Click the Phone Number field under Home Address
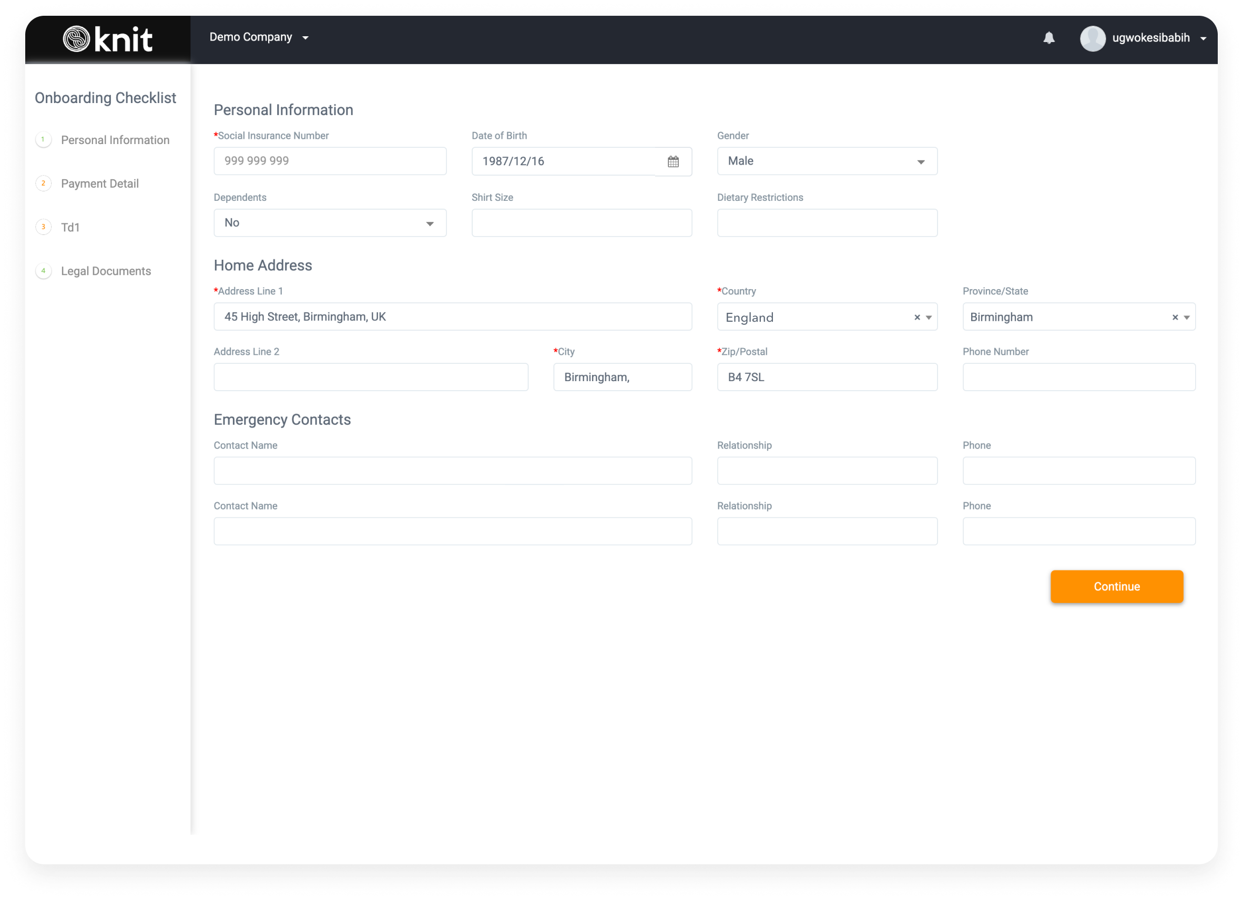This screenshot has height=899, width=1243. [1078, 377]
